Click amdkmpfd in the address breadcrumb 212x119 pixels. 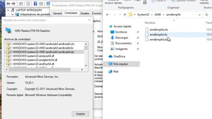173,15
